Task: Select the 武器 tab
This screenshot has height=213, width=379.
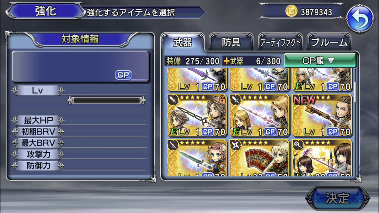Action: [183, 42]
